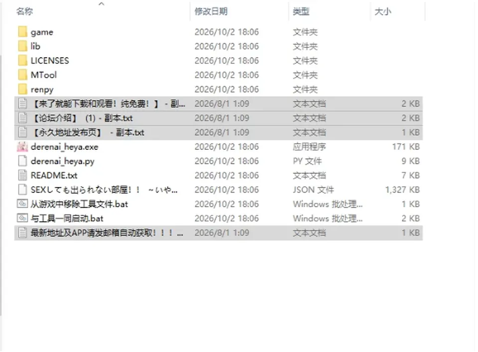Select the SEXしても出られない部屋 JSON file name
This screenshot has width=478, height=352.
[x=104, y=190]
